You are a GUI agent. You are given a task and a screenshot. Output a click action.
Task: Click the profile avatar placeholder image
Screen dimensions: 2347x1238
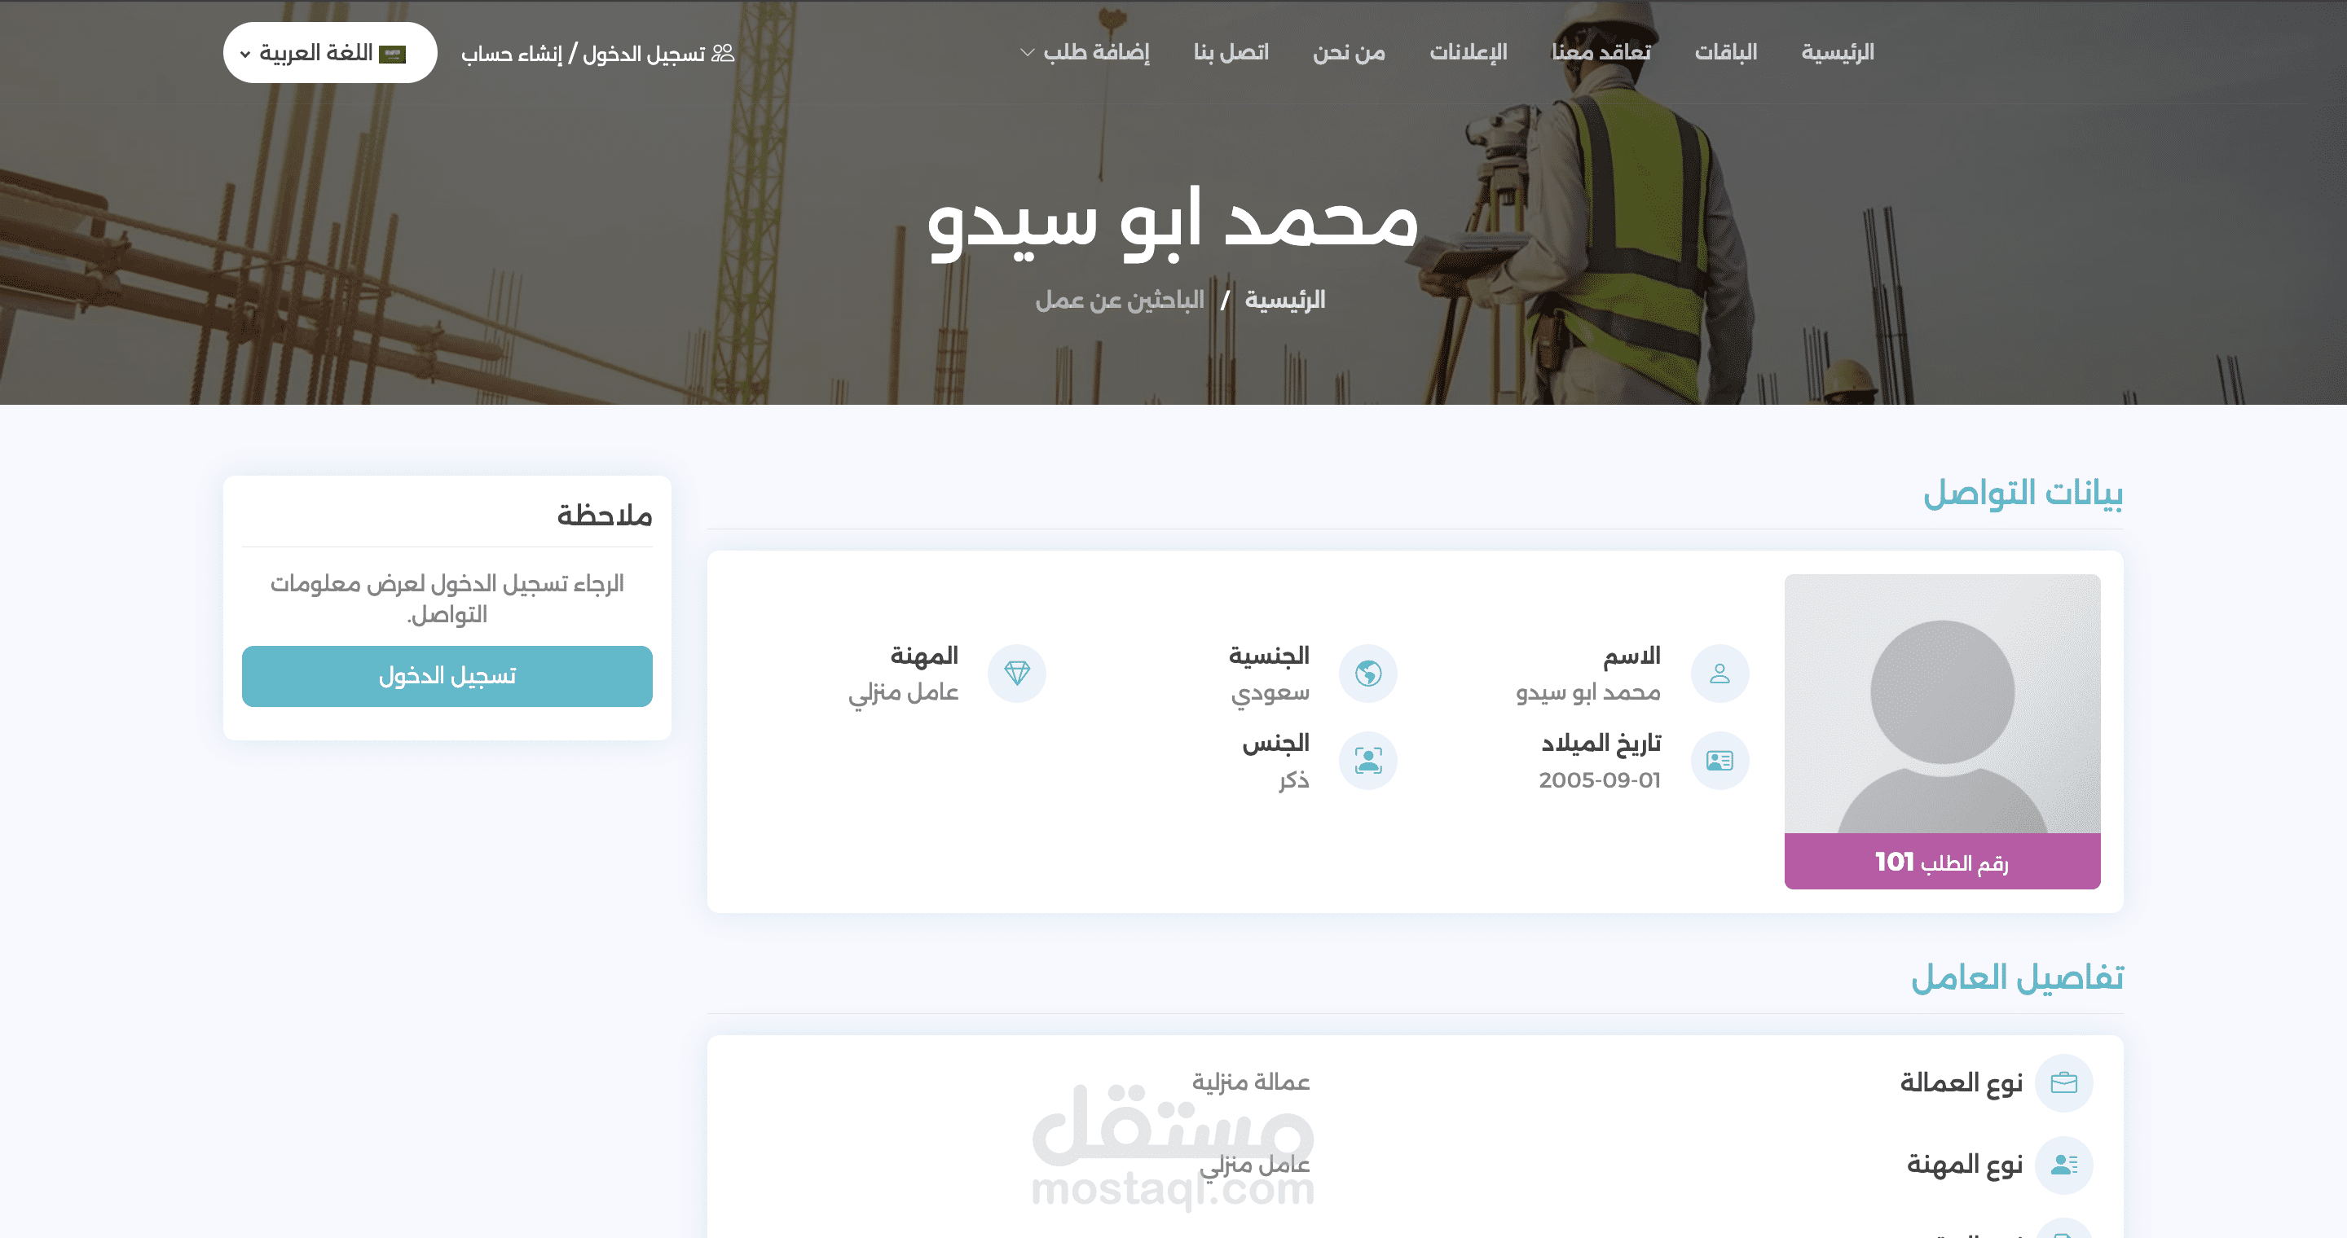1941,703
